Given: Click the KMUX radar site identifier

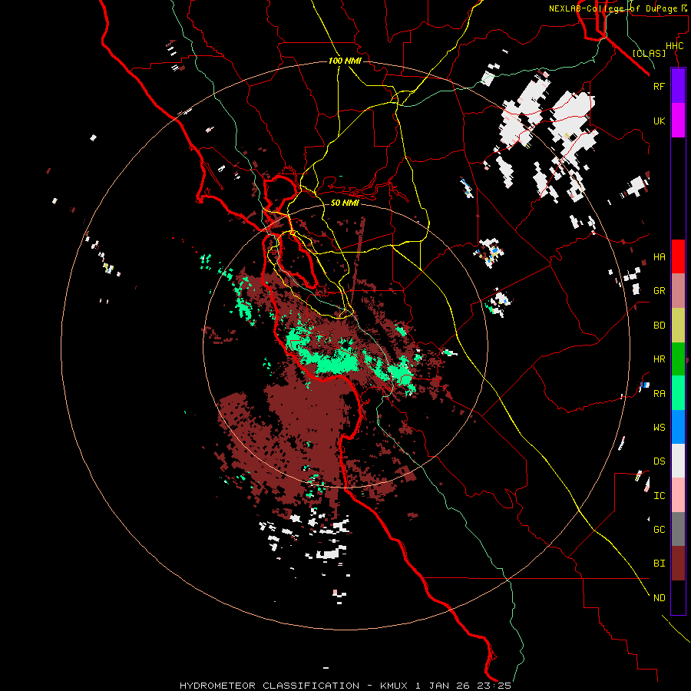Looking at the screenshot, I should 395,686.
